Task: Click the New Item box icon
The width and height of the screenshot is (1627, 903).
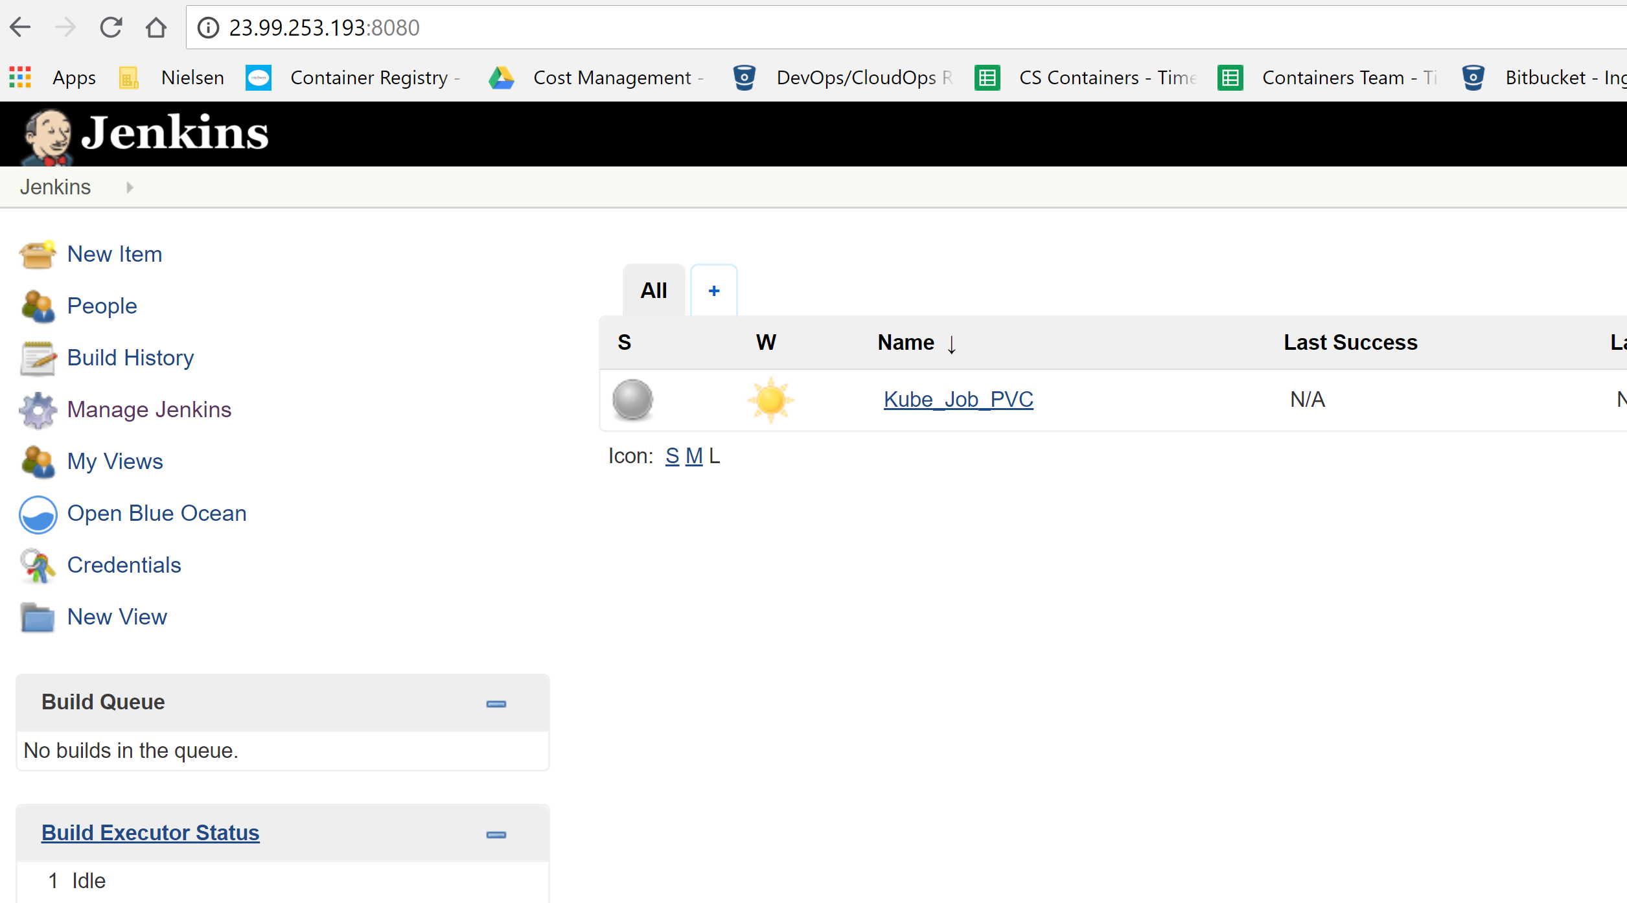Action: coord(38,255)
